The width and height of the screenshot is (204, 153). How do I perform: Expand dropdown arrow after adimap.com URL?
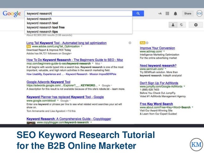click(164, 51)
